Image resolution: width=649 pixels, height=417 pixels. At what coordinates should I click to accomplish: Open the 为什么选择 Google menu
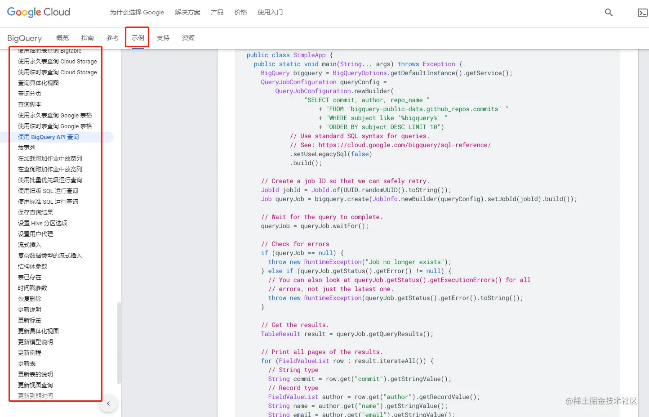coord(137,12)
